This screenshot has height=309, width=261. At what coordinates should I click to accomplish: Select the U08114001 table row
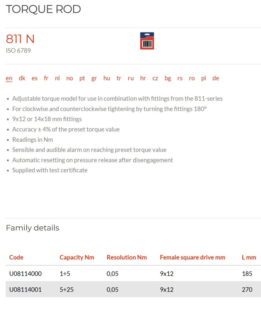pos(133,289)
